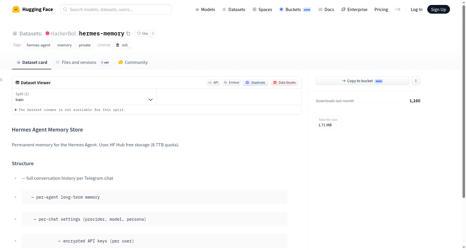The image size is (466, 250).
Task: Expand the dataset viewer unavailable message
Action: coord(70,110)
